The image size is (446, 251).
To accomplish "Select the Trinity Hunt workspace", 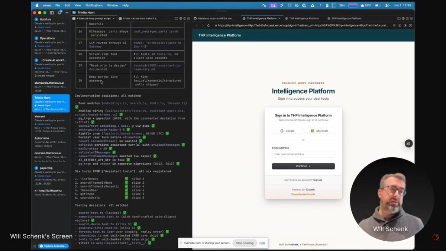I will [x=51, y=103].
